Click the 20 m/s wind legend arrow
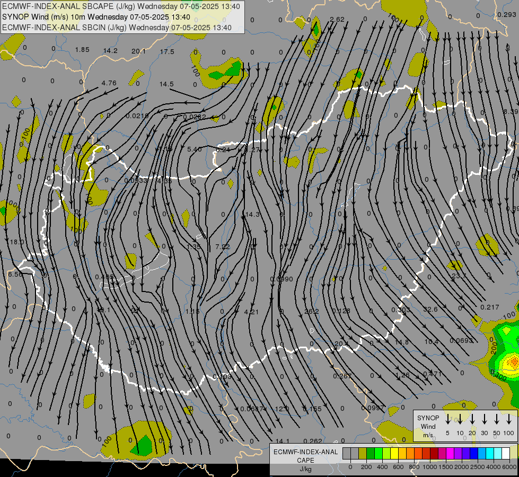The height and width of the screenshot is (477, 519). pos(472,419)
